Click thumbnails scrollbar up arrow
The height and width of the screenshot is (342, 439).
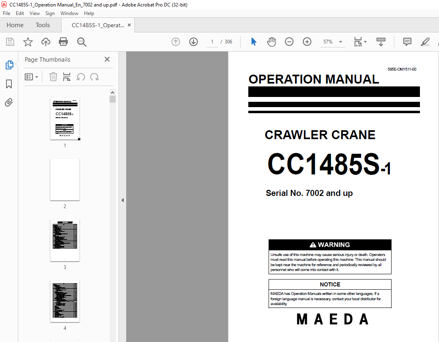click(x=112, y=92)
